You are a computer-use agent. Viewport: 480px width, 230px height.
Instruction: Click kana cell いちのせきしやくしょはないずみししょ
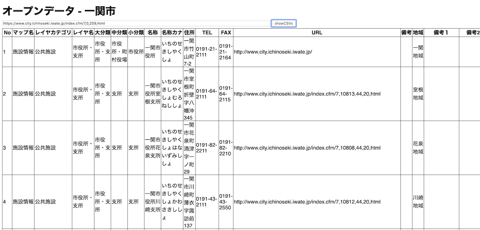click(172, 148)
